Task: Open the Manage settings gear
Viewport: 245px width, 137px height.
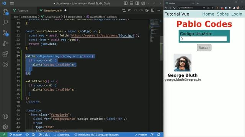Action: click(5, 127)
